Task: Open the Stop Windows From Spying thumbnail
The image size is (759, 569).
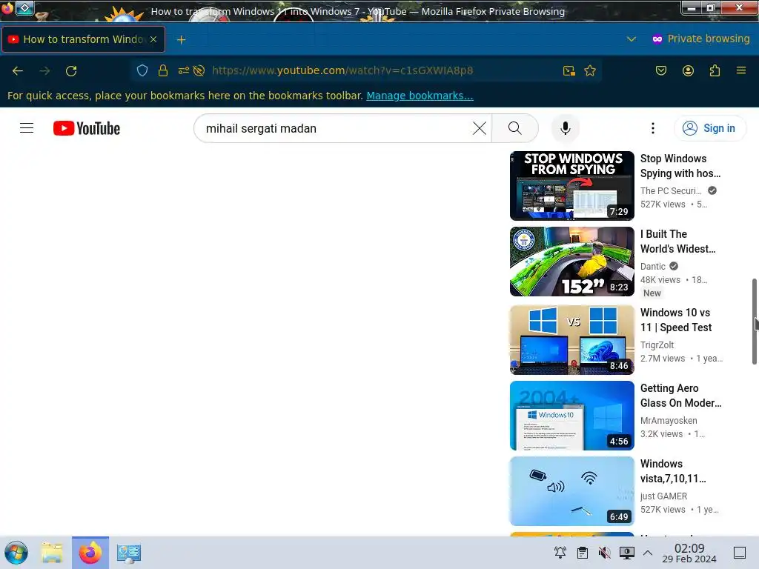Action: (571, 186)
